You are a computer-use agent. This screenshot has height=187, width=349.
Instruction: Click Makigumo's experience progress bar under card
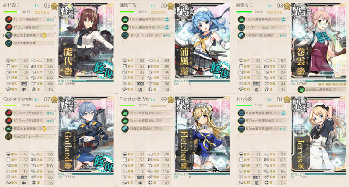pyautogui.click(x=326, y=81)
